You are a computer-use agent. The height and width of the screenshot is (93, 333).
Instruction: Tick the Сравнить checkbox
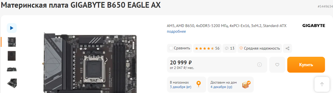pyautogui.click(x=171, y=48)
